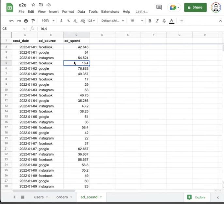This screenshot has height=204, width=224.
Task: Open the Tools menu
Action: click(x=93, y=11)
